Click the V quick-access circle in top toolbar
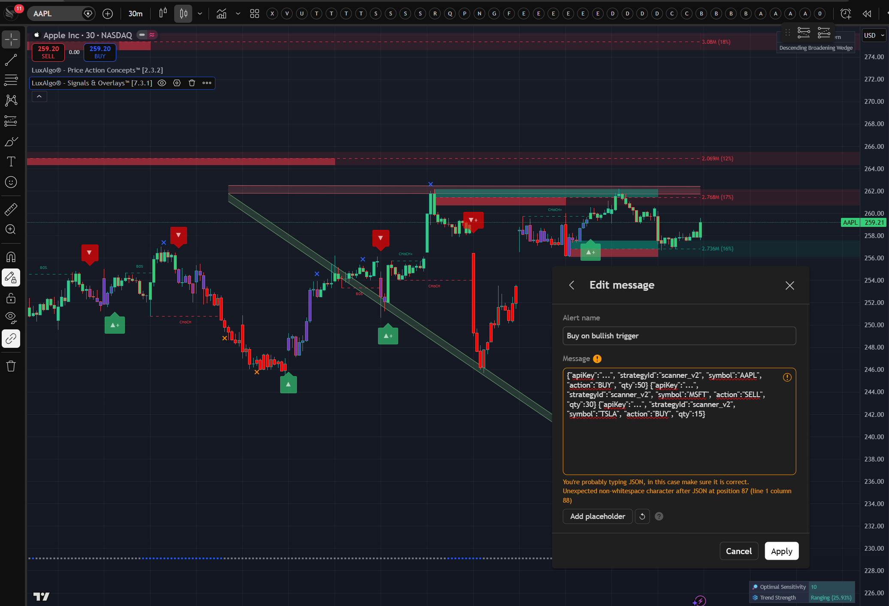 click(x=287, y=14)
